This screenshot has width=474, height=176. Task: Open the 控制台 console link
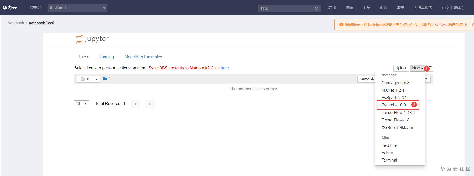(x=36, y=8)
